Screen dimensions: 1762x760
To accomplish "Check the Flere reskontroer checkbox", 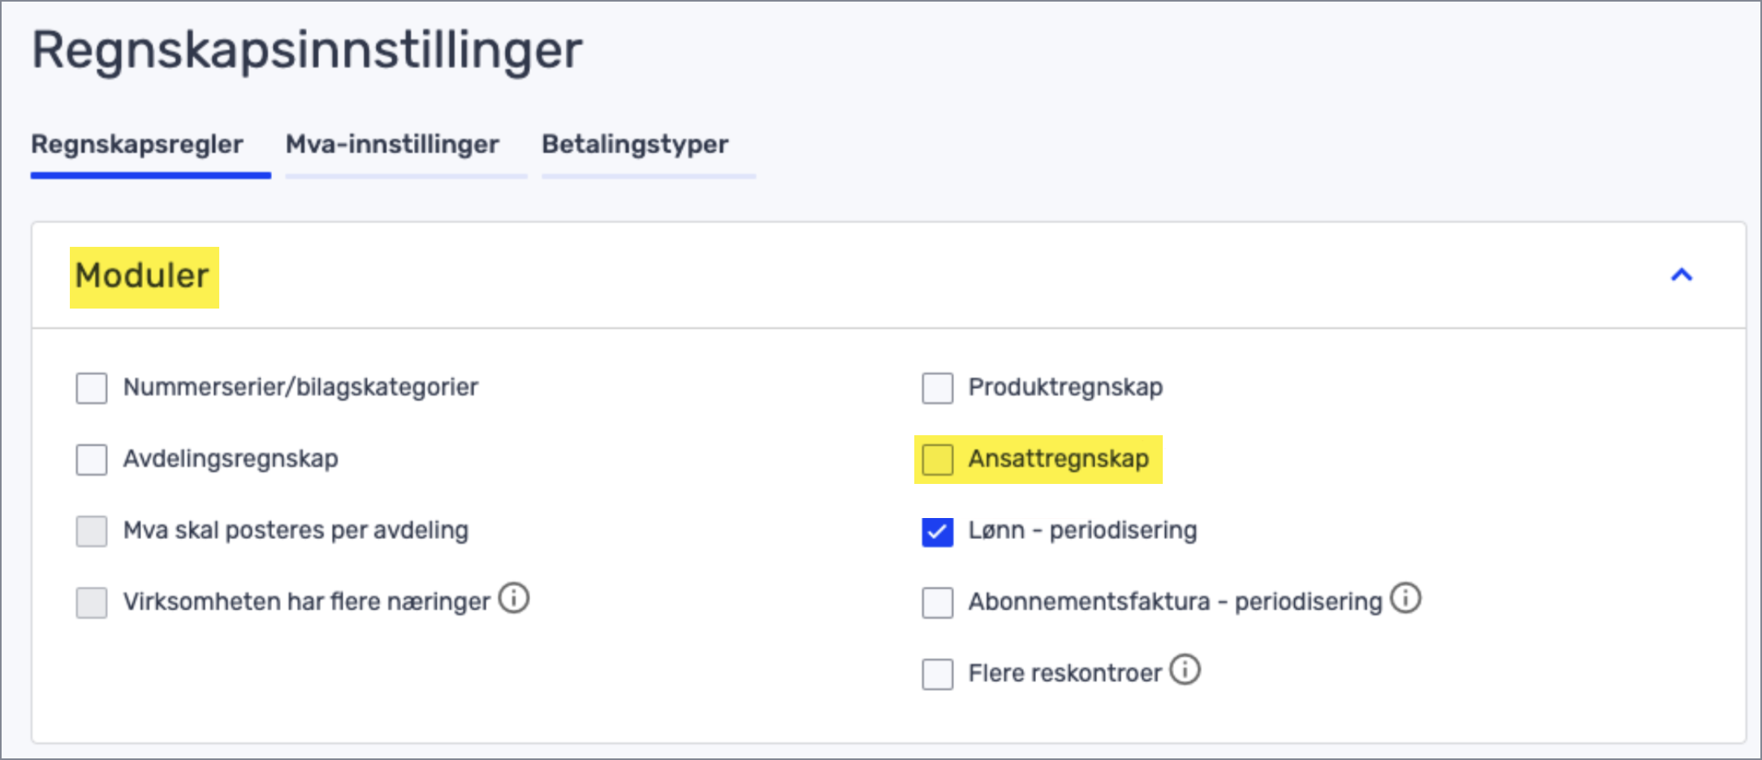I will 938,674.
